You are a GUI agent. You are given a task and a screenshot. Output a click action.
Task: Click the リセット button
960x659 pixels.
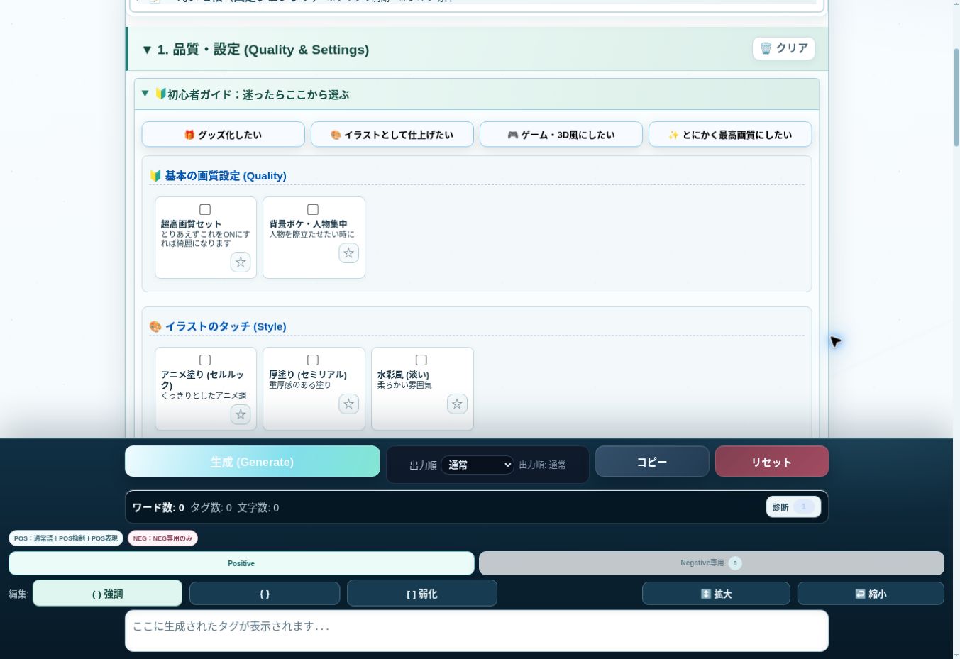pos(772,461)
